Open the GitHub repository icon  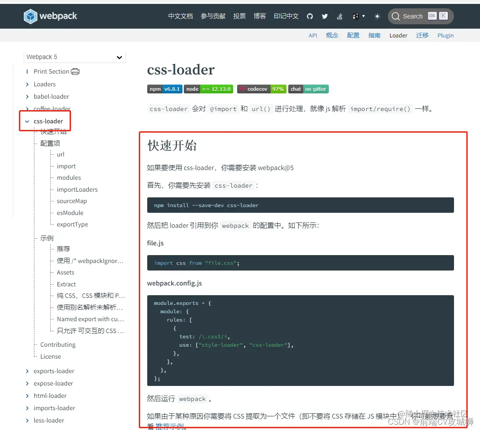pyautogui.click(x=310, y=16)
